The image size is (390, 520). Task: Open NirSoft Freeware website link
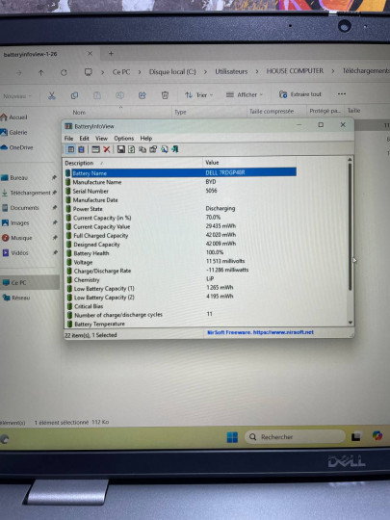click(260, 332)
